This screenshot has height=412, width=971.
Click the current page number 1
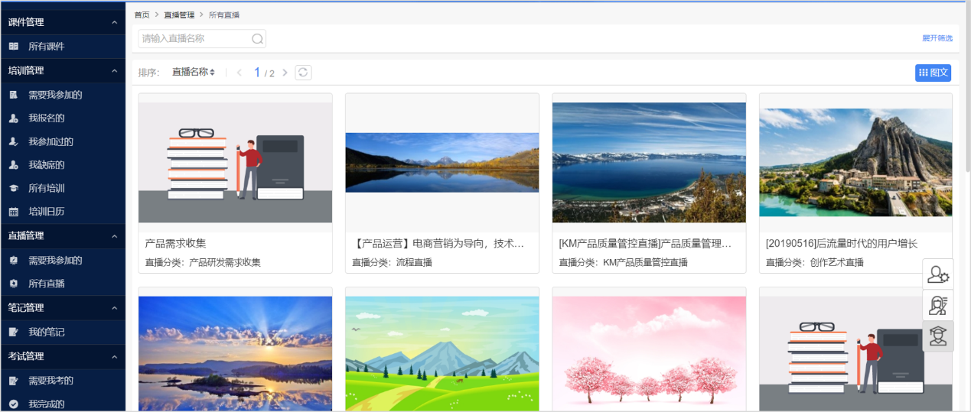click(x=257, y=73)
